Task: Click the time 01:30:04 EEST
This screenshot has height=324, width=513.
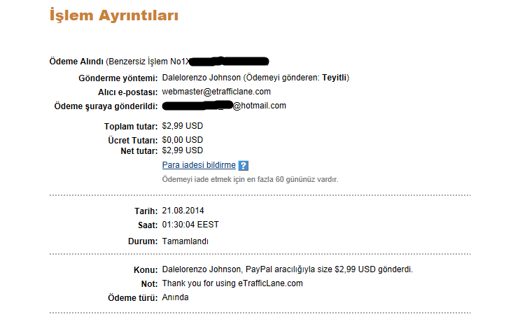Action: [x=190, y=225]
